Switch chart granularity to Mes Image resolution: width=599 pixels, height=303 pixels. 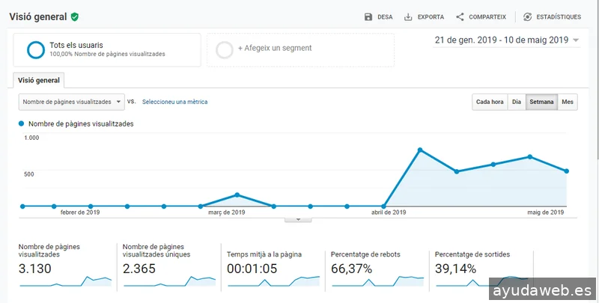[x=568, y=102]
